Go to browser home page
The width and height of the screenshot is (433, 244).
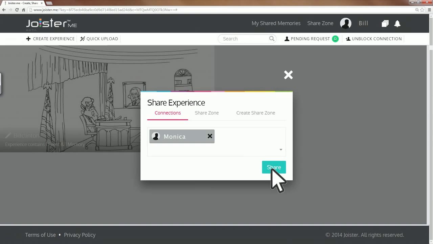click(x=23, y=10)
